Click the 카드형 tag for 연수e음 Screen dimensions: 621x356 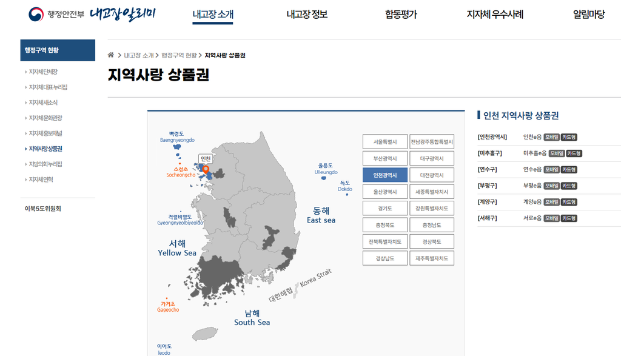pos(569,169)
